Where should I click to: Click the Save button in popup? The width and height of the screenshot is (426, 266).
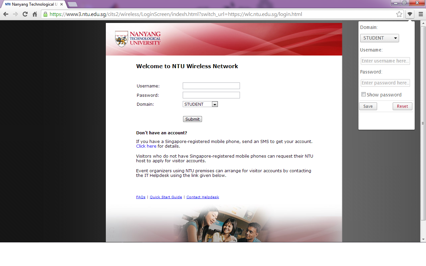[x=368, y=106]
